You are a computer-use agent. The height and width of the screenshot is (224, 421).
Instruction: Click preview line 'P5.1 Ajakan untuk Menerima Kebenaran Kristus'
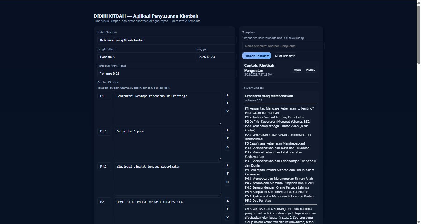(x=279, y=196)
